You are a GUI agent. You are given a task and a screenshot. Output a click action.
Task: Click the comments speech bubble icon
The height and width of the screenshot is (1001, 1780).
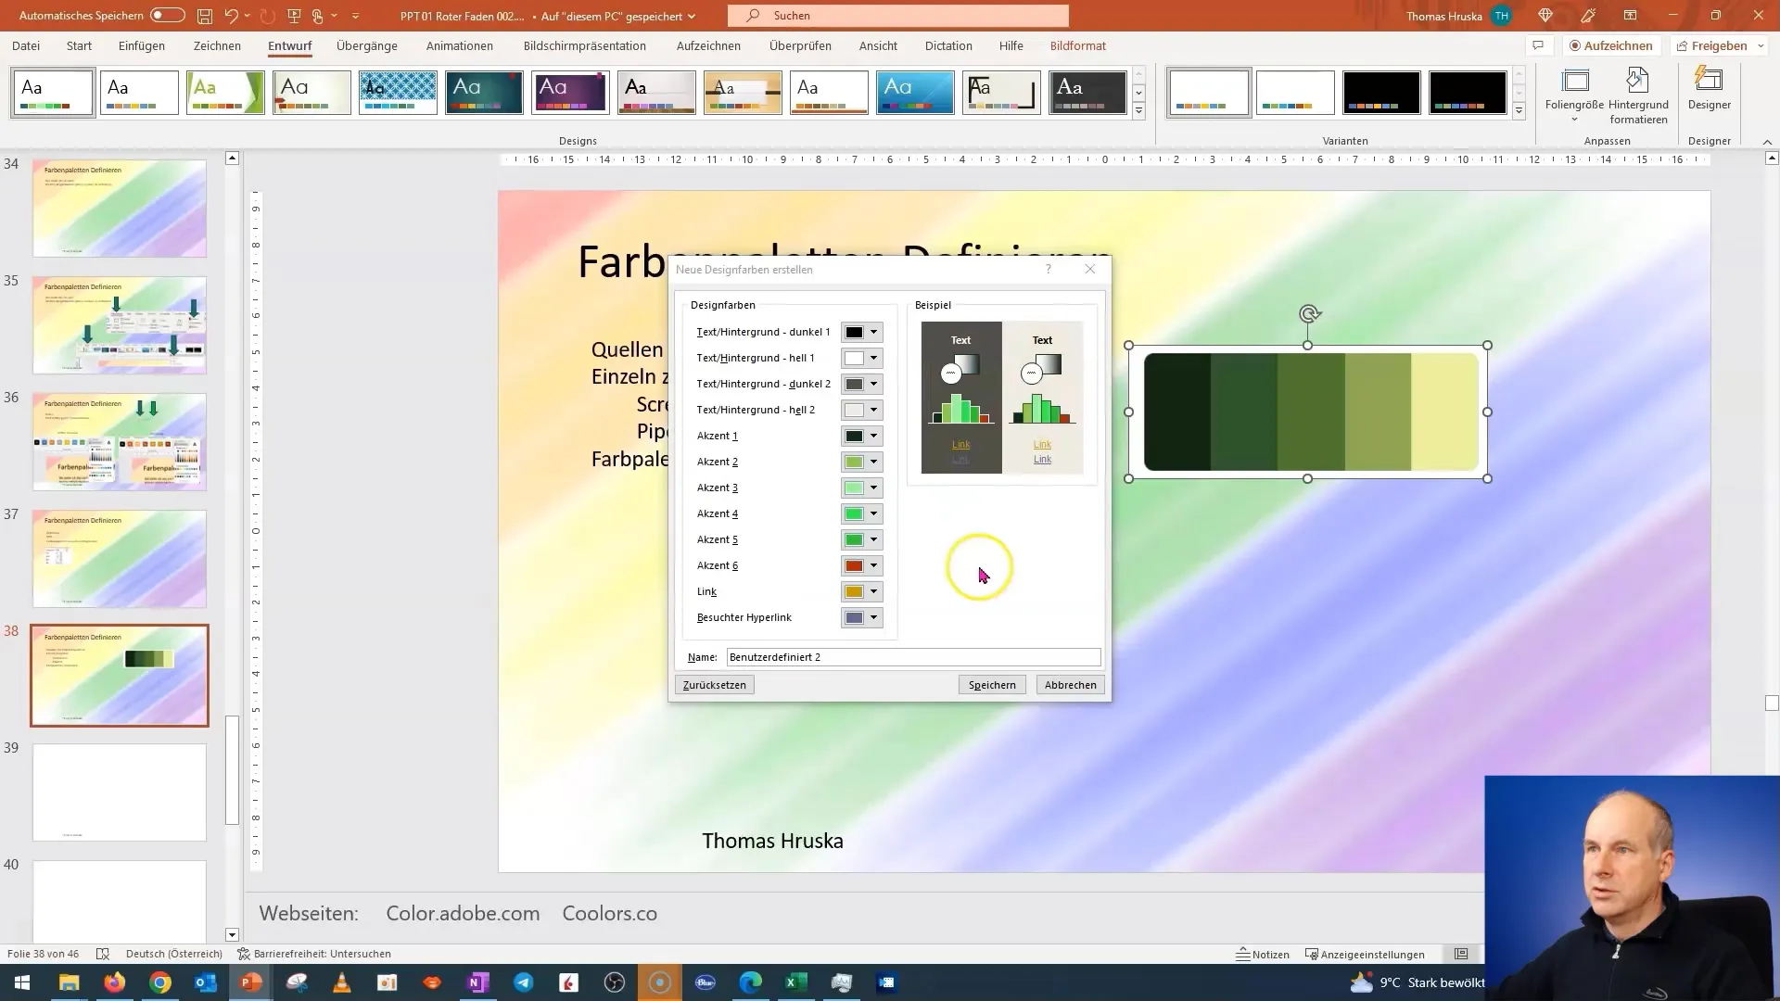[x=1538, y=45]
